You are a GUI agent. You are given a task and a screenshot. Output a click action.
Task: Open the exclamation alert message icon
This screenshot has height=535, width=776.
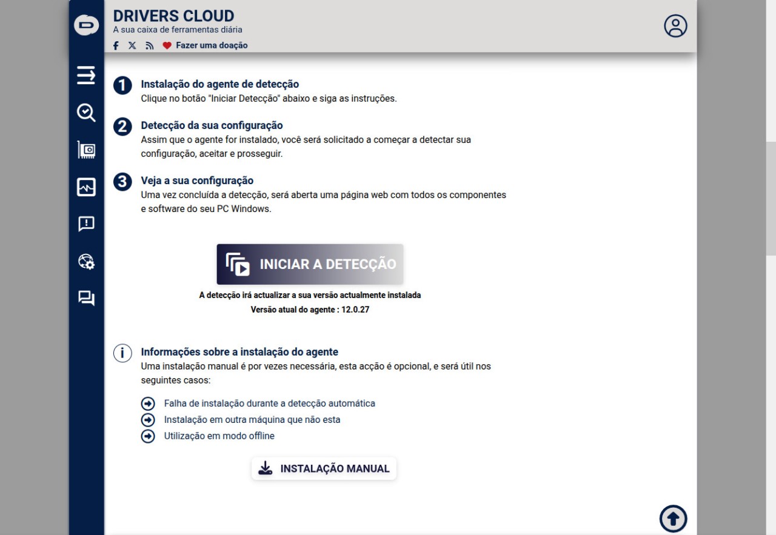click(x=86, y=224)
